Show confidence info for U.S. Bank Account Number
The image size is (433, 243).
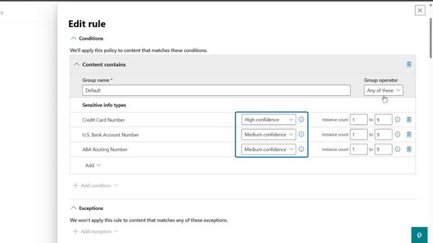301,134
